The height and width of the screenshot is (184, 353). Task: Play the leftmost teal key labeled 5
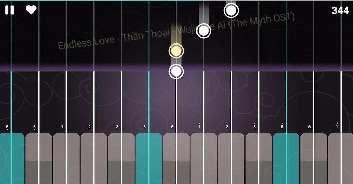coord(12,158)
